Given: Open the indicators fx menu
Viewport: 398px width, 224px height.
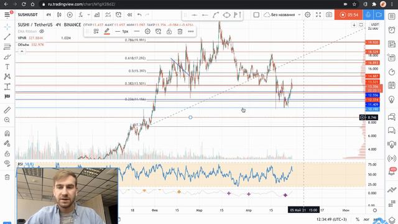Looking at the screenshot, I should coord(80,15).
